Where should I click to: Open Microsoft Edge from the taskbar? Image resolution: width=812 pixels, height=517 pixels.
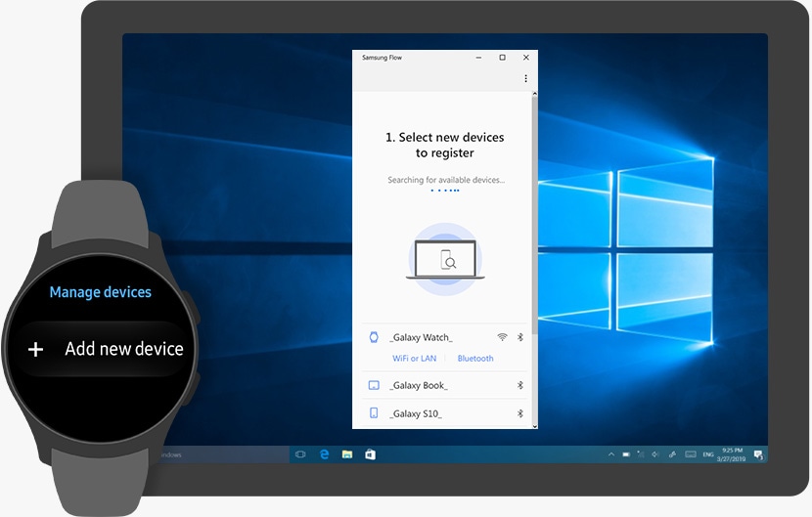323,454
